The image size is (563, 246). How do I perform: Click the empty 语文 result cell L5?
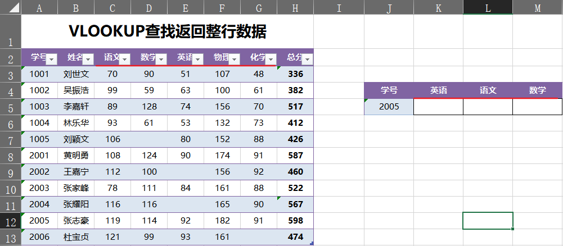click(x=488, y=107)
